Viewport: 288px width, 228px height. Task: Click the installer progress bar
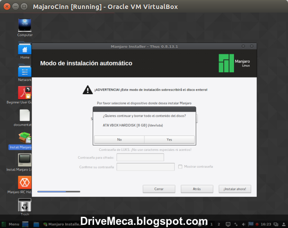59,192
